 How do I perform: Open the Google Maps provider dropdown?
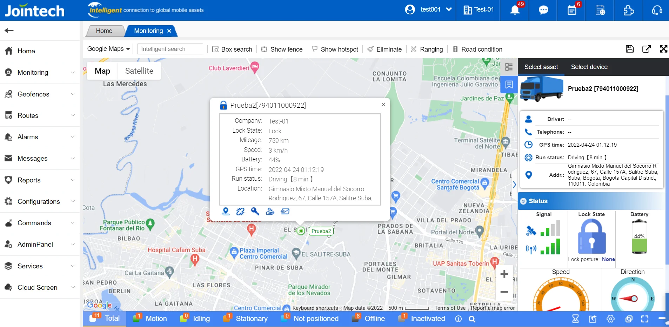pyautogui.click(x=108, y=49)
